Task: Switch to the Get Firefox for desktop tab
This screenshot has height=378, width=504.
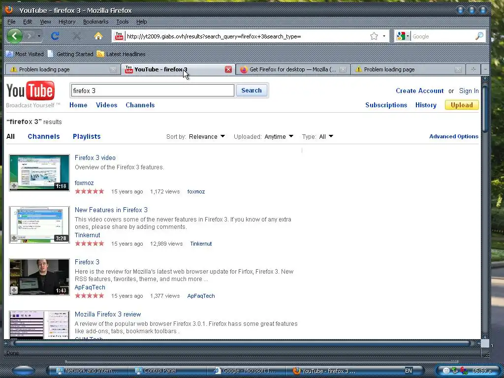Action: [x=293, y=69]
